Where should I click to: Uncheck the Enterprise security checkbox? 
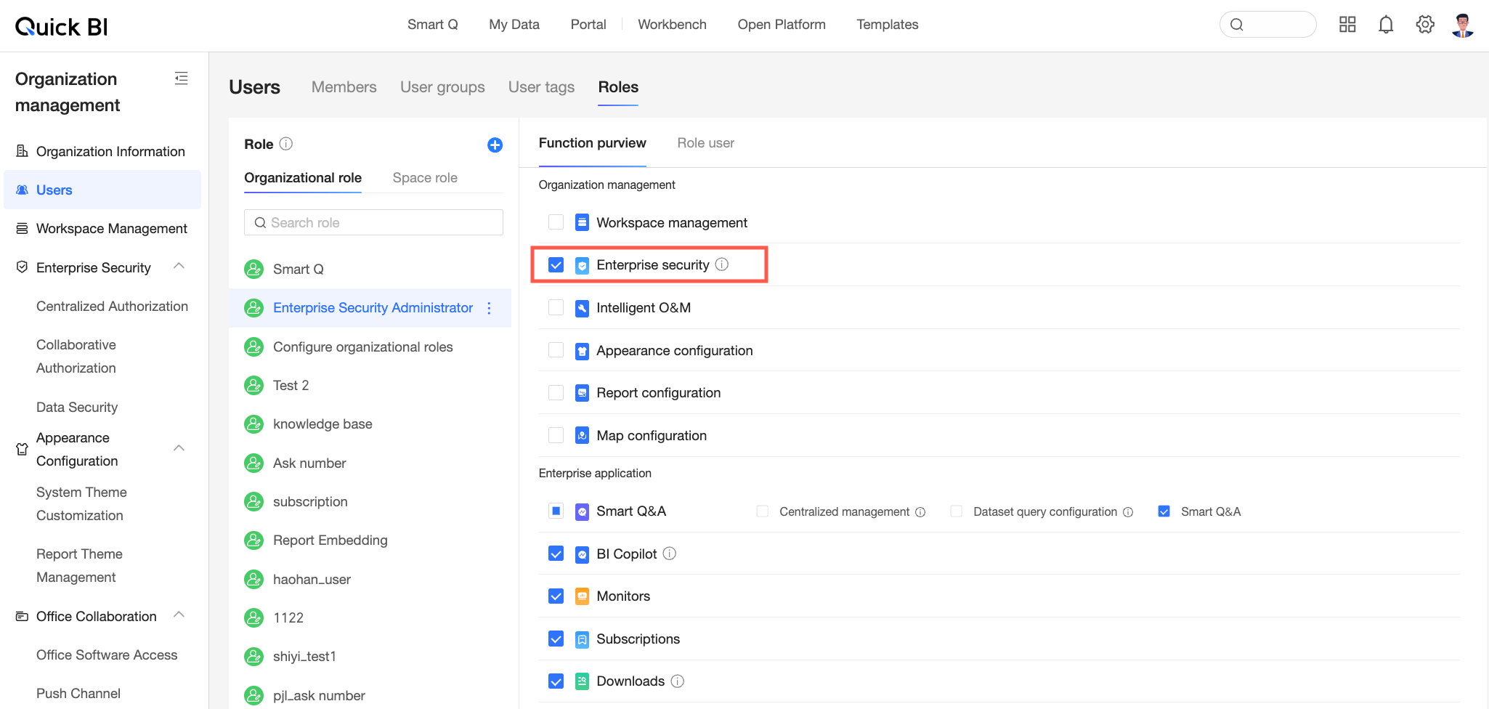click(556, 265)
